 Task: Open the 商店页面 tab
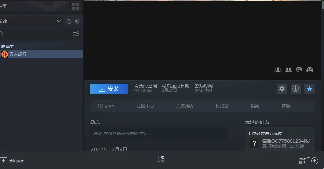point(106,106)
